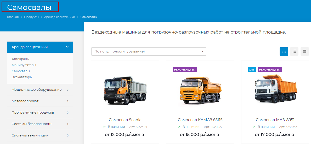Click availability checkmark on МАЗ-8951 card
The image size is (311, 144).
click(254, 127)
